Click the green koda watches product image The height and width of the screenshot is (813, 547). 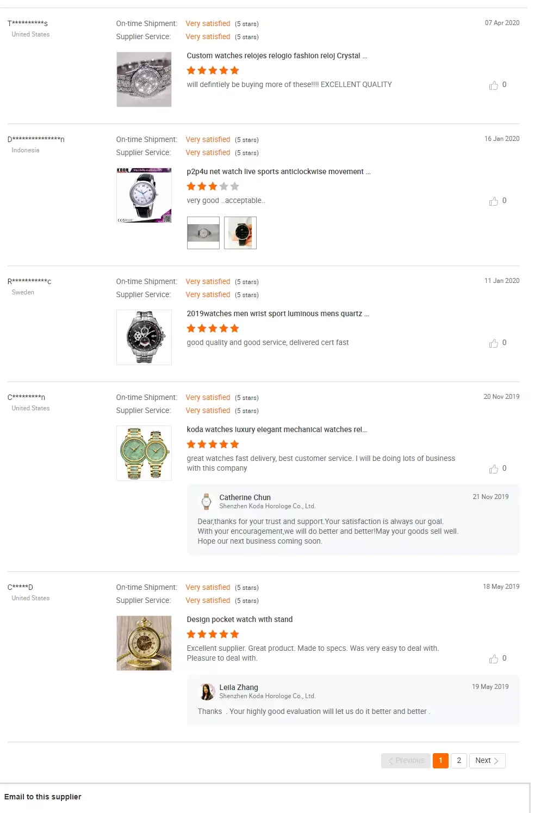tap(144, 453)
